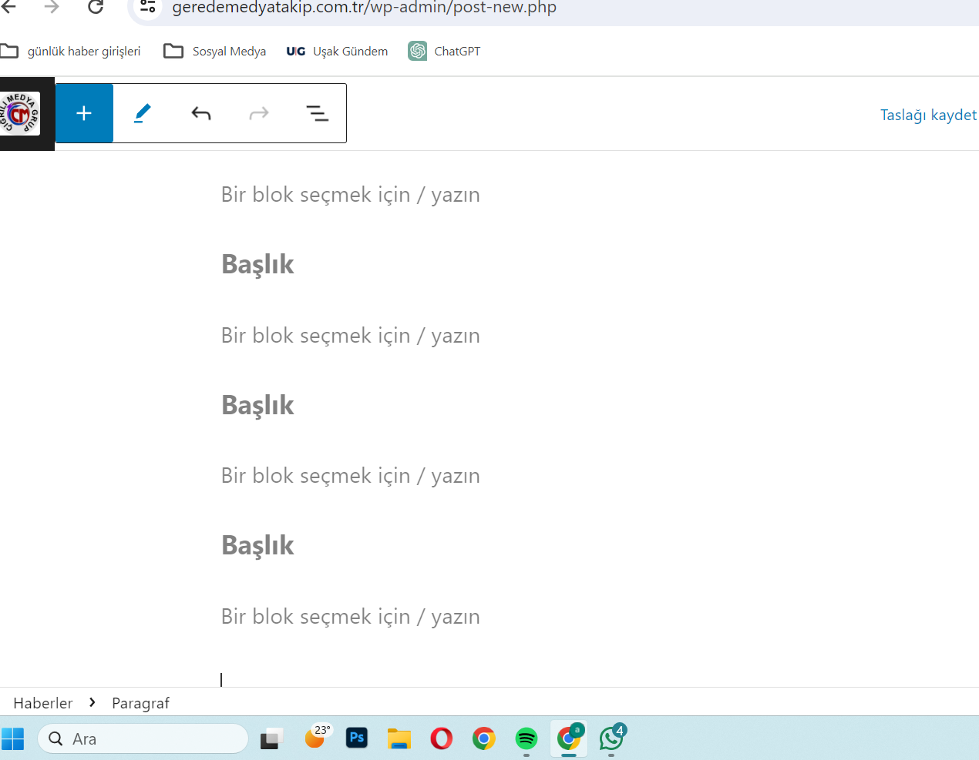Click the browser forward arrow

52,8
